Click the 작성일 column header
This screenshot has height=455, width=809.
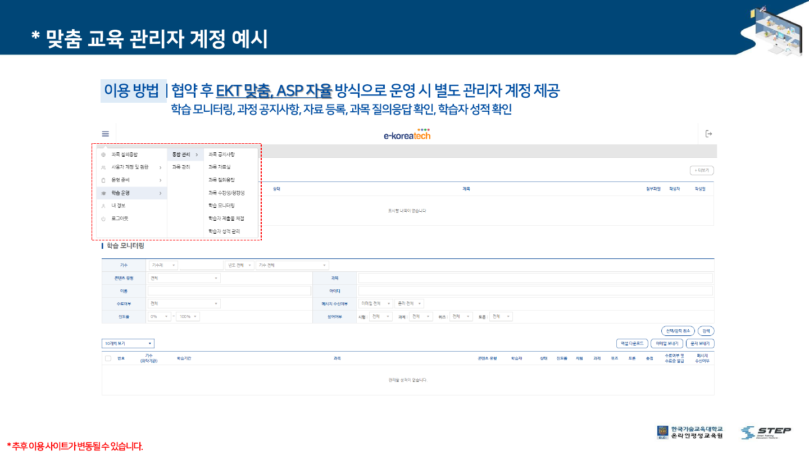[x=699, y=189]
